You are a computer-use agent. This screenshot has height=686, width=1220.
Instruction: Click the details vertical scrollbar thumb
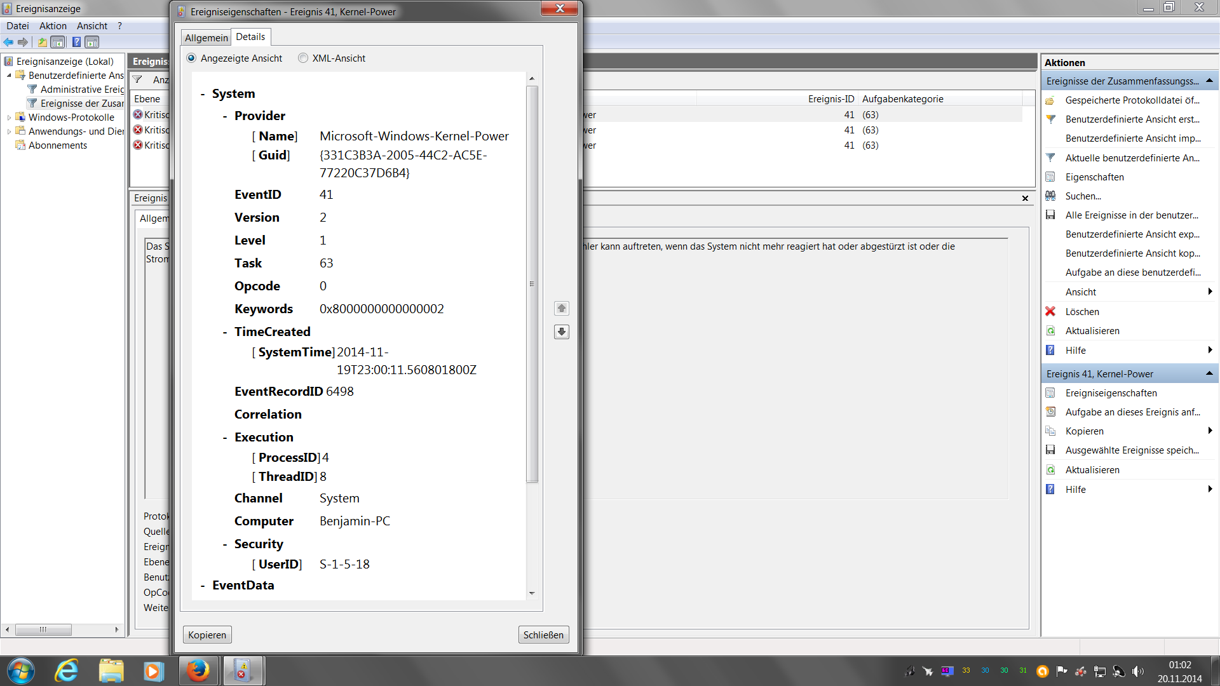532,283
